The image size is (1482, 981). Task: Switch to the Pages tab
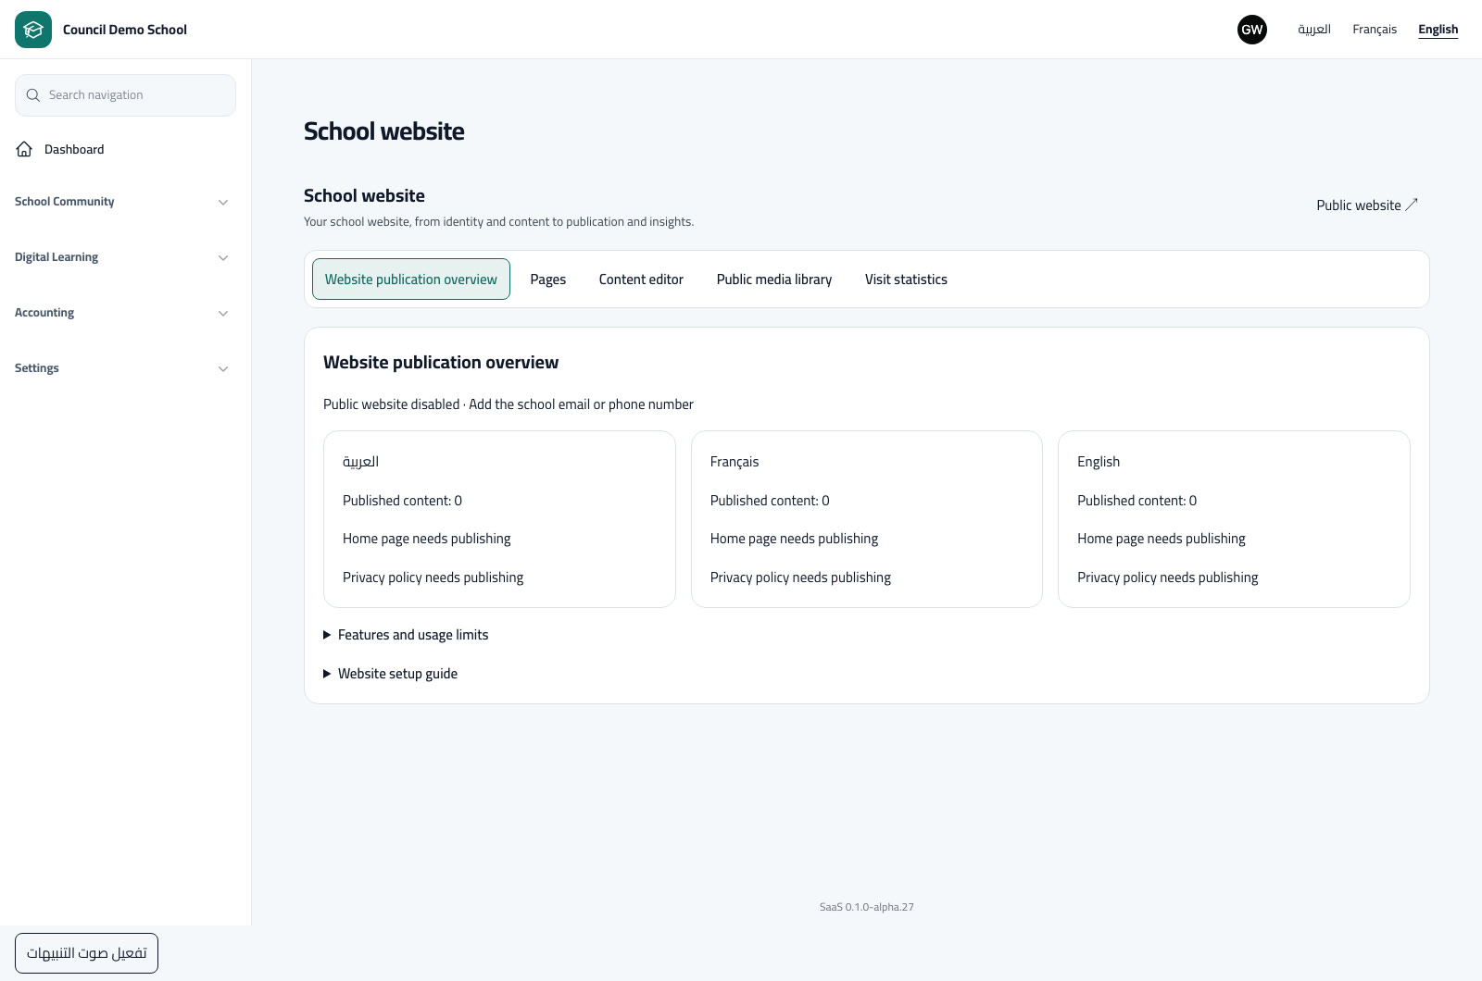click(x=548, y=279)
